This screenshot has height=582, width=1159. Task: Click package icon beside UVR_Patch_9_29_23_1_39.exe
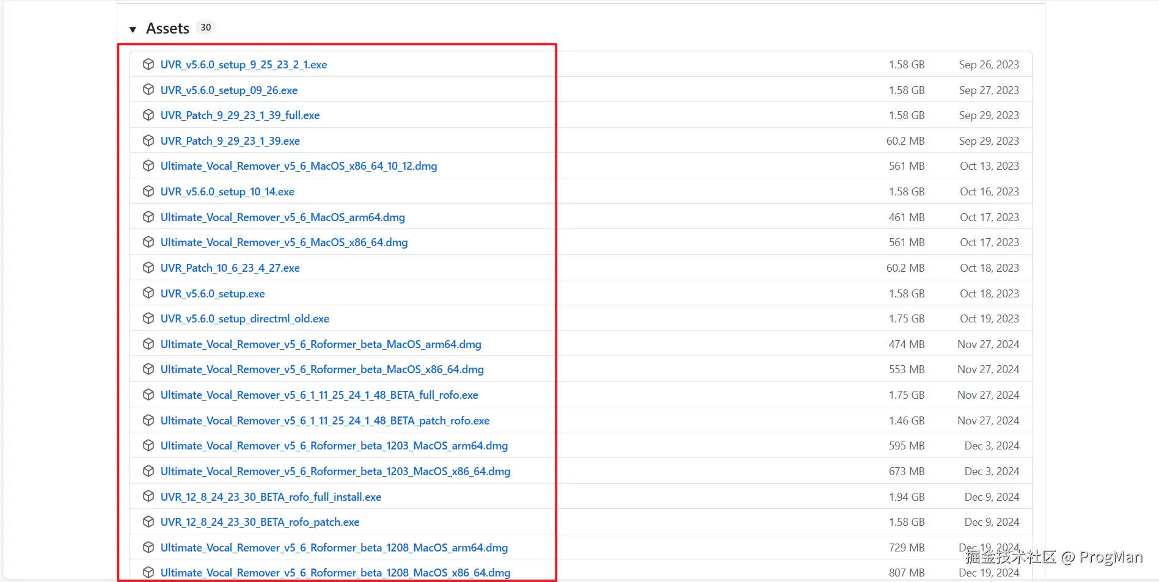point(148,140)
